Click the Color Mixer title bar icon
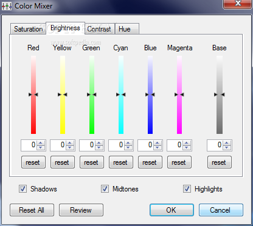This screenshot has height=226, width=253. pyautogui.click(x=7, y=6)
